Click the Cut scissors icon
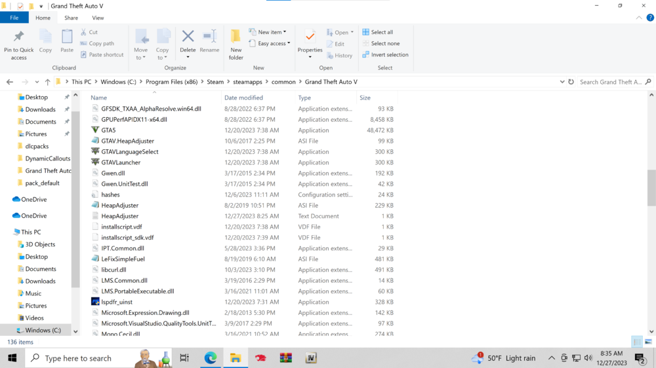656x368 pixels. 84,32
